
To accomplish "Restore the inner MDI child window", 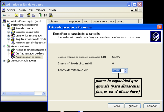I will click(136, 10).
